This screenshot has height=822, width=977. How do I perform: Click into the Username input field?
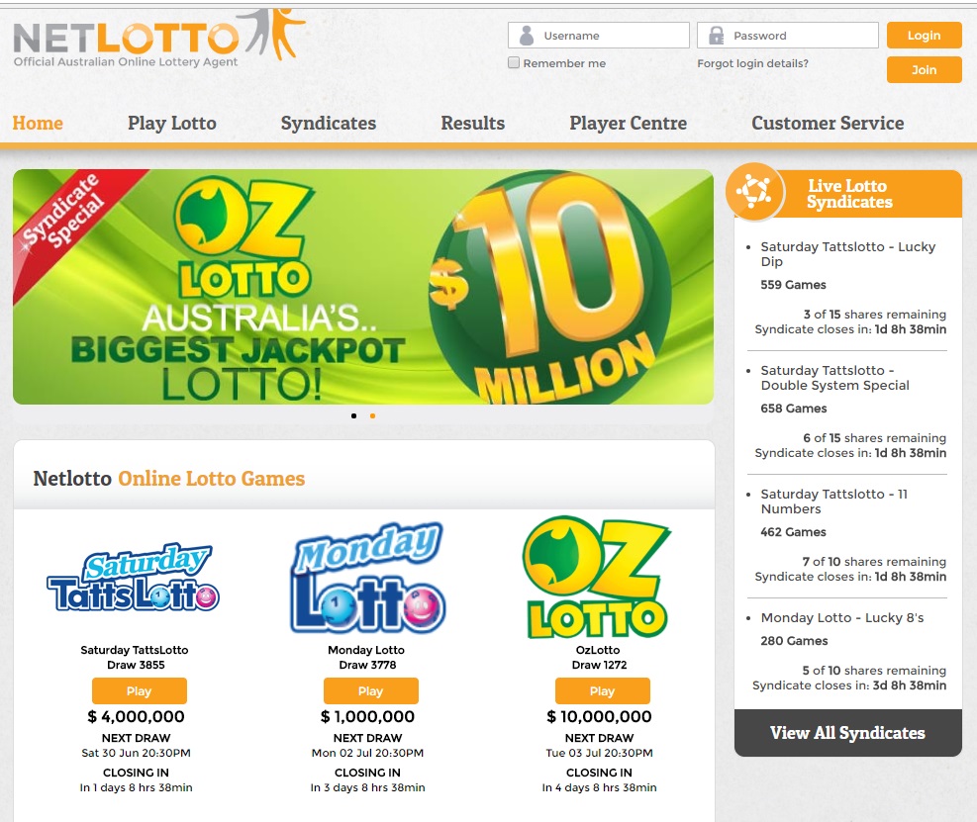pyautogui.click(x=599, y=36)
